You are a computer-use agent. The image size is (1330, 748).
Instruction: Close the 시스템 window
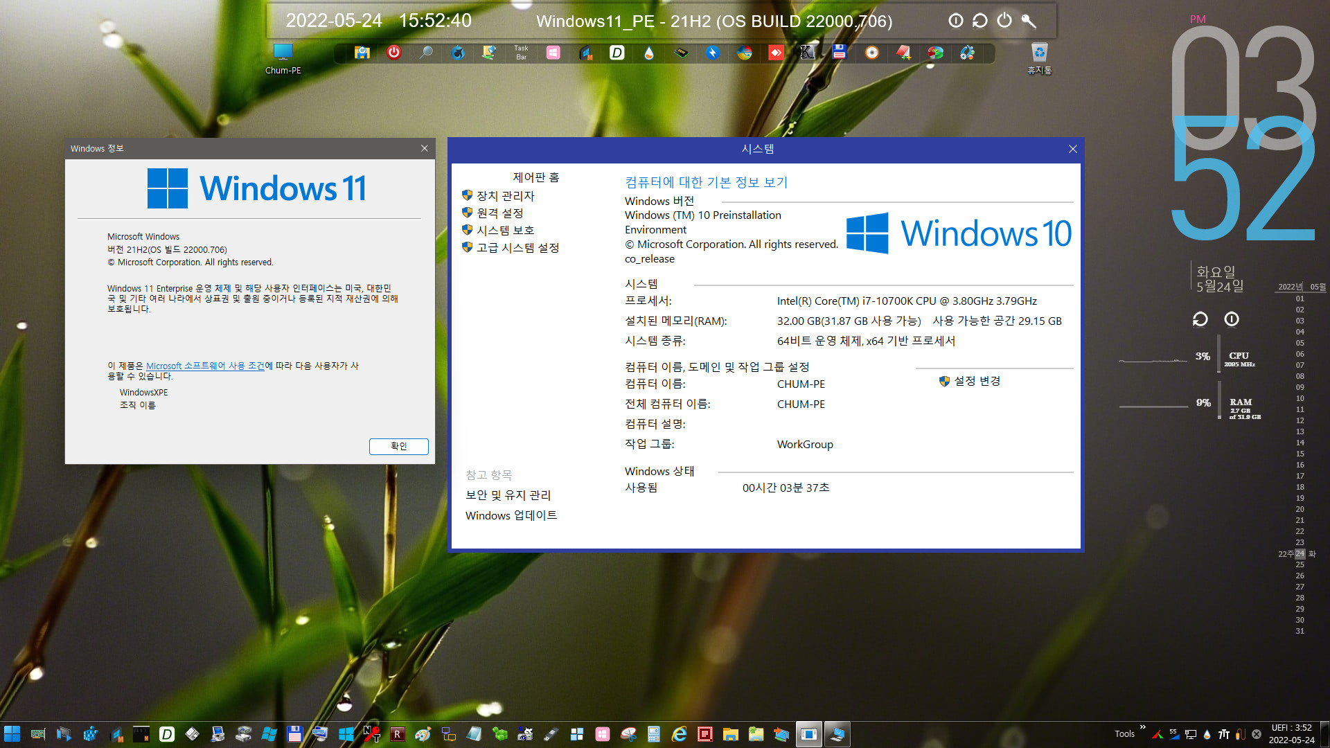pyautogui.click(x=1072, y=149)
